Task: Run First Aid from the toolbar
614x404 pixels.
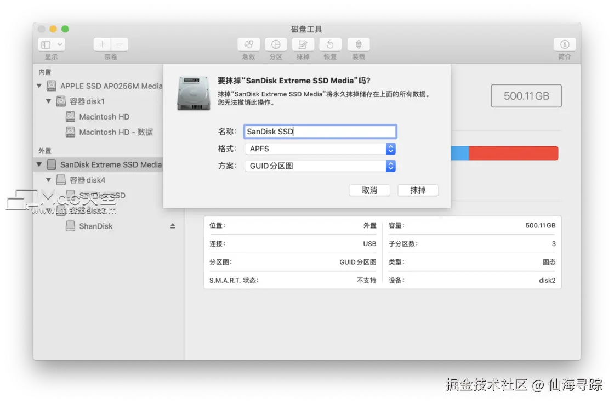Action: [x=249, y=44]
